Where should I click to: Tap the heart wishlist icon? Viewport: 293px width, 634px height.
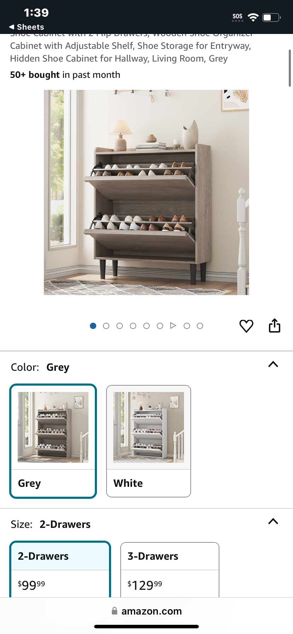[246, 326]
